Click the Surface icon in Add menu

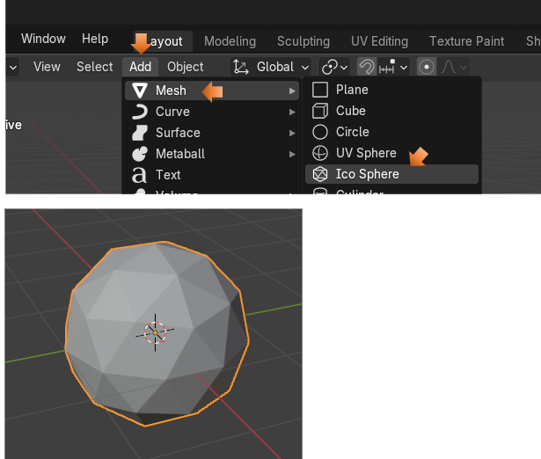click(x=140, y=133)
